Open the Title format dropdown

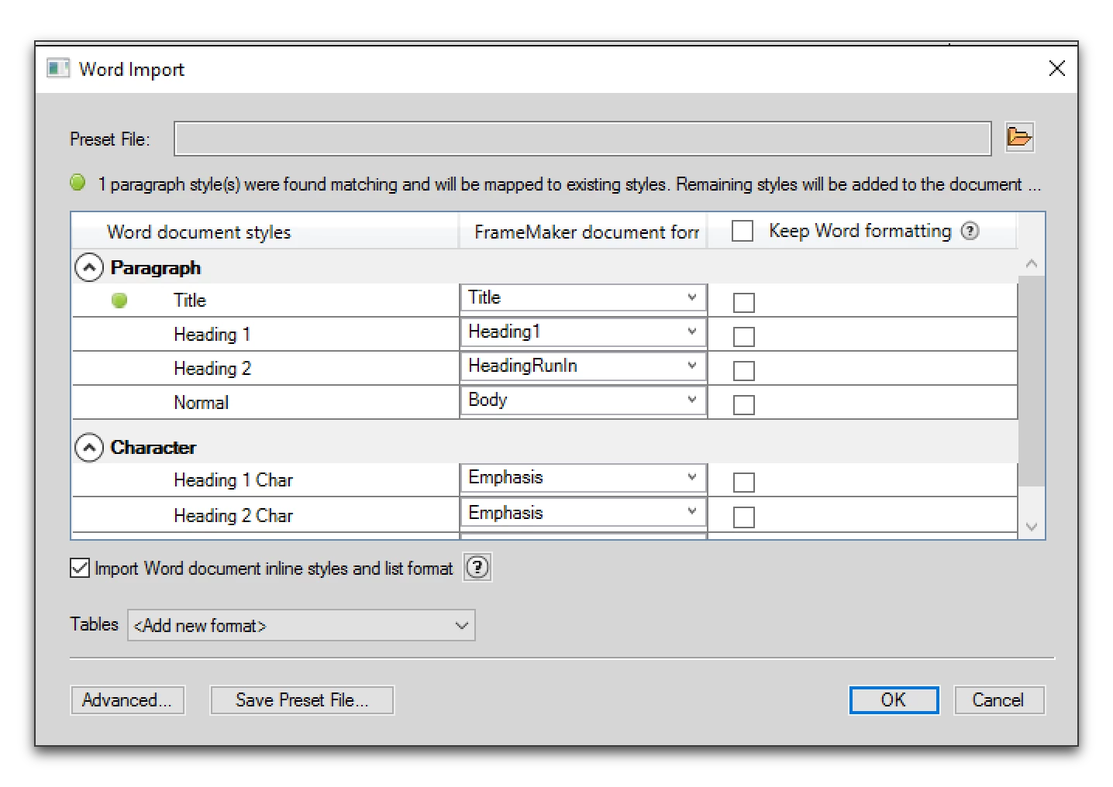pos(583,297)
